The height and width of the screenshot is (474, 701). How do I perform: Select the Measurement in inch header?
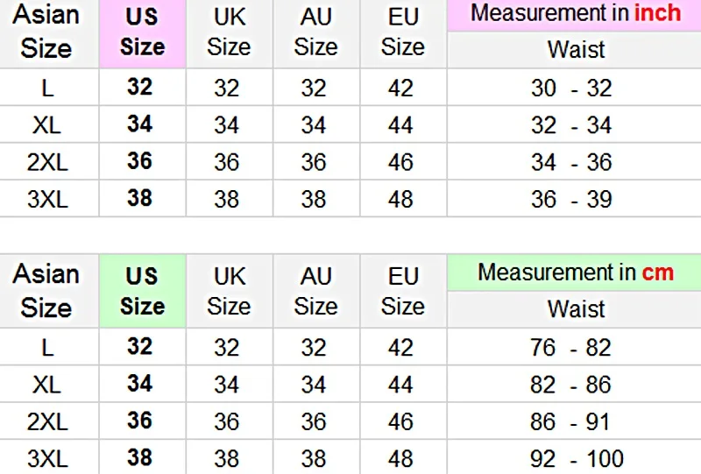coord(575,15)
